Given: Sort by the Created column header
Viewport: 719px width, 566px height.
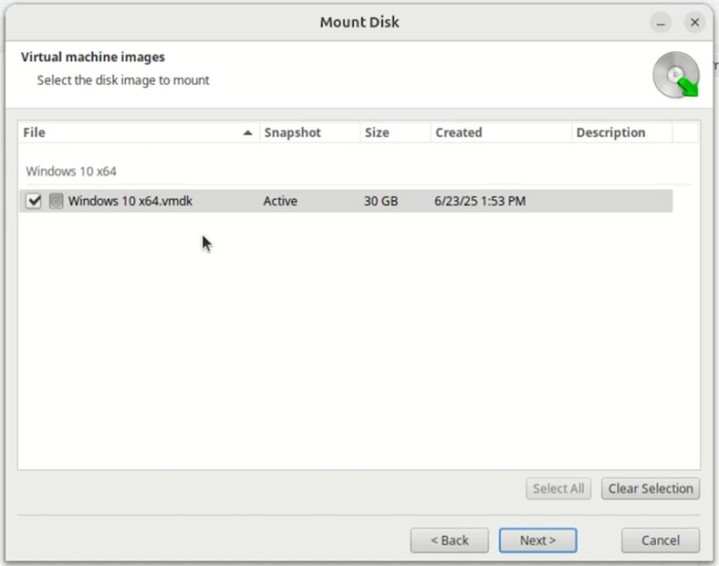Looking at the screenshot, I should click(x=501, y=132).
